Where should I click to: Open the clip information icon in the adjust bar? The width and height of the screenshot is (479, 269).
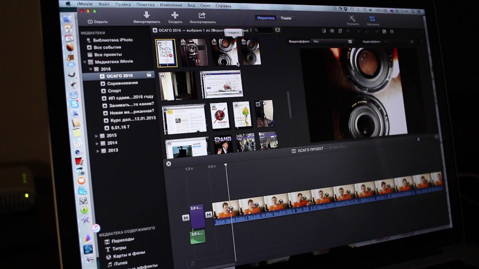tap(392, 32)
